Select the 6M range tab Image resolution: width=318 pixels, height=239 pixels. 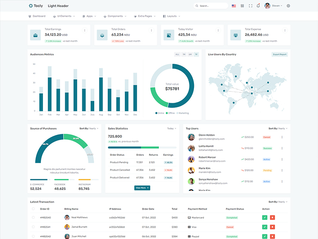point(190,55)
